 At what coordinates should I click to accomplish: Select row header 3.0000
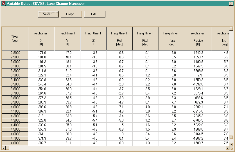15,62
